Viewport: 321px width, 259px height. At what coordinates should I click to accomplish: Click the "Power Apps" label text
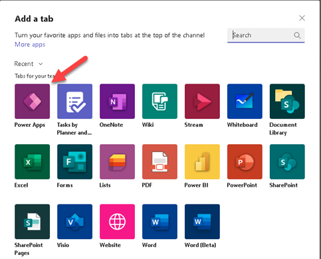(30, 125)
